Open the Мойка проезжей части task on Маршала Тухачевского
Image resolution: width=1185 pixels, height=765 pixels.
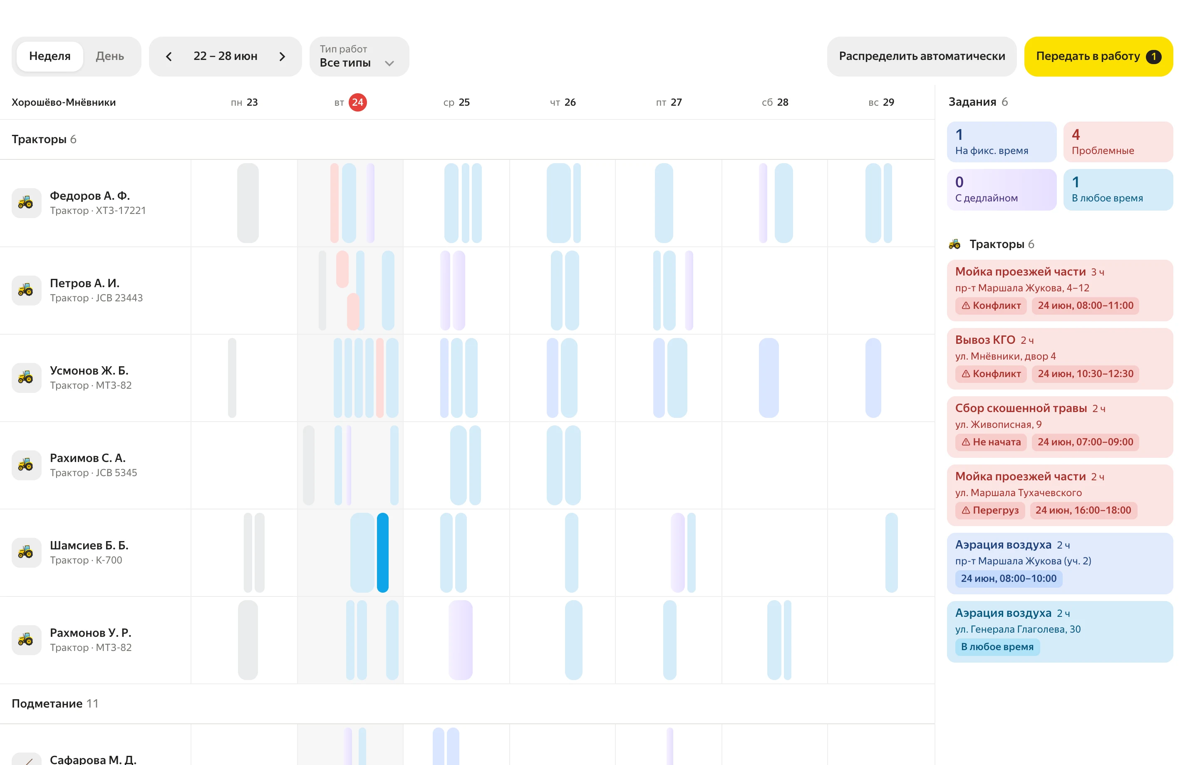pos(1060,495)
